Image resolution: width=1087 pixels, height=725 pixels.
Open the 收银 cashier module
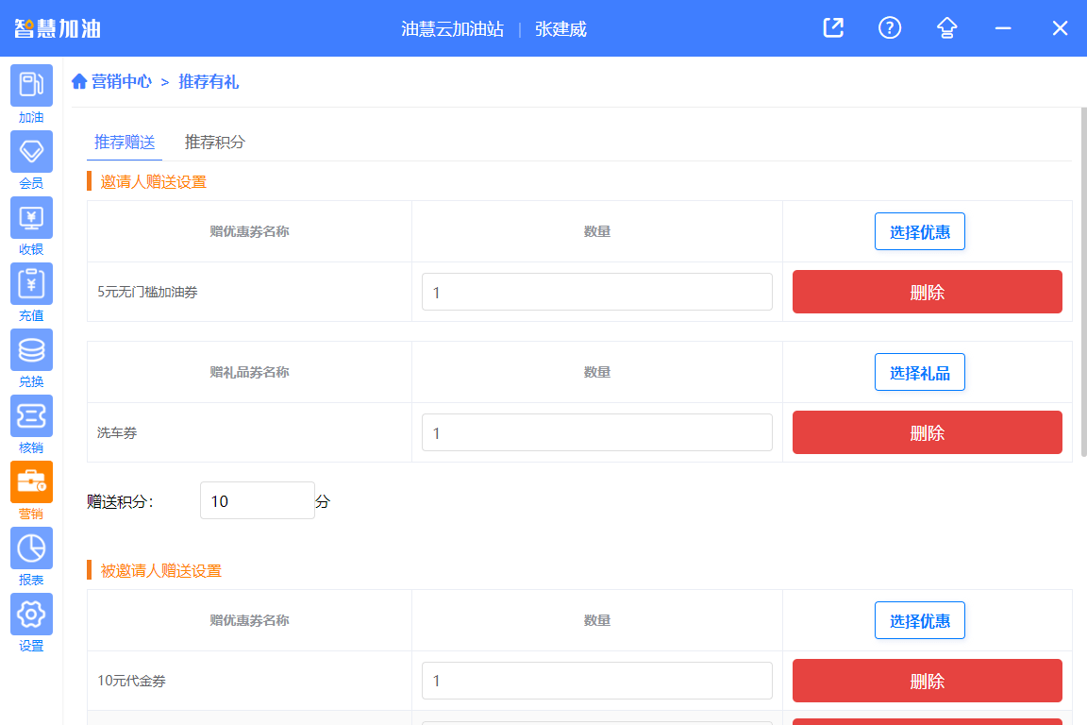point(31,217)
